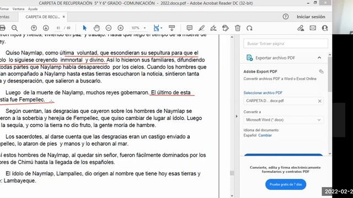Click the document scrollbar down arrow

(x=232, y=196)
